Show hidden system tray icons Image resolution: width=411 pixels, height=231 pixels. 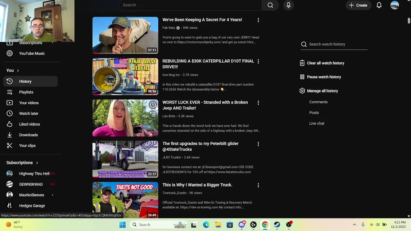(354, 225)
